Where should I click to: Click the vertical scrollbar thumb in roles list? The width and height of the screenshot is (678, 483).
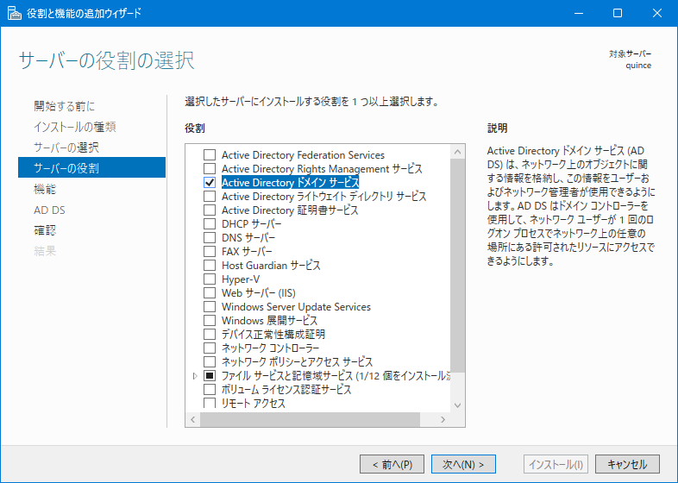point(457,266)
